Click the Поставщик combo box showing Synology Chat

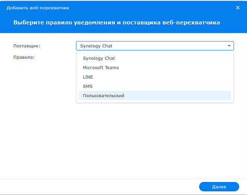tap(155, 46)
